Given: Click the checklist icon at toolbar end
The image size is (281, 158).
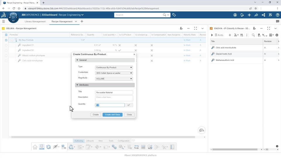Looking at the screenshot, I should tap(172, 147).
